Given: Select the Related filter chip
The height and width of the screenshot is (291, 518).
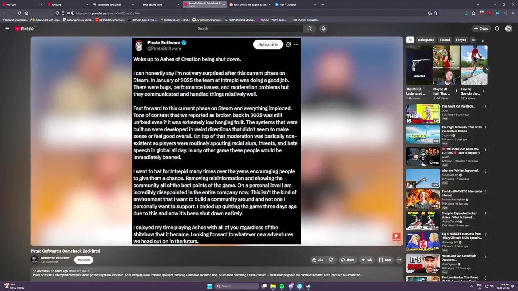Looking at the screenshot, I should pyautogui.click(x=445, y=40).
